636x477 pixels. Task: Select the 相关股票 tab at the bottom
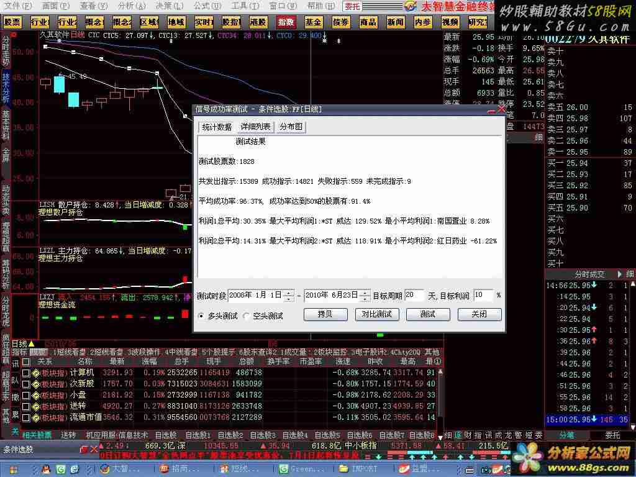click(x=37, y=435)
